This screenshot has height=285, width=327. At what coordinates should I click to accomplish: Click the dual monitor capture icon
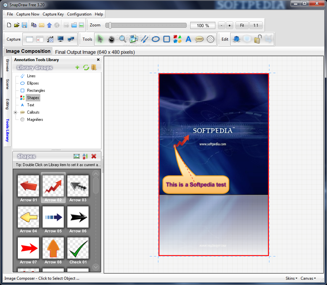click(71, 39)
